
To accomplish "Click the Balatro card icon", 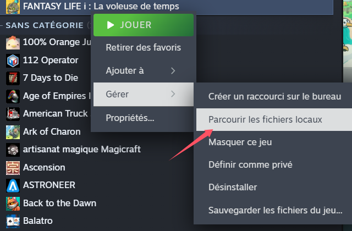I will coord(13,221).
